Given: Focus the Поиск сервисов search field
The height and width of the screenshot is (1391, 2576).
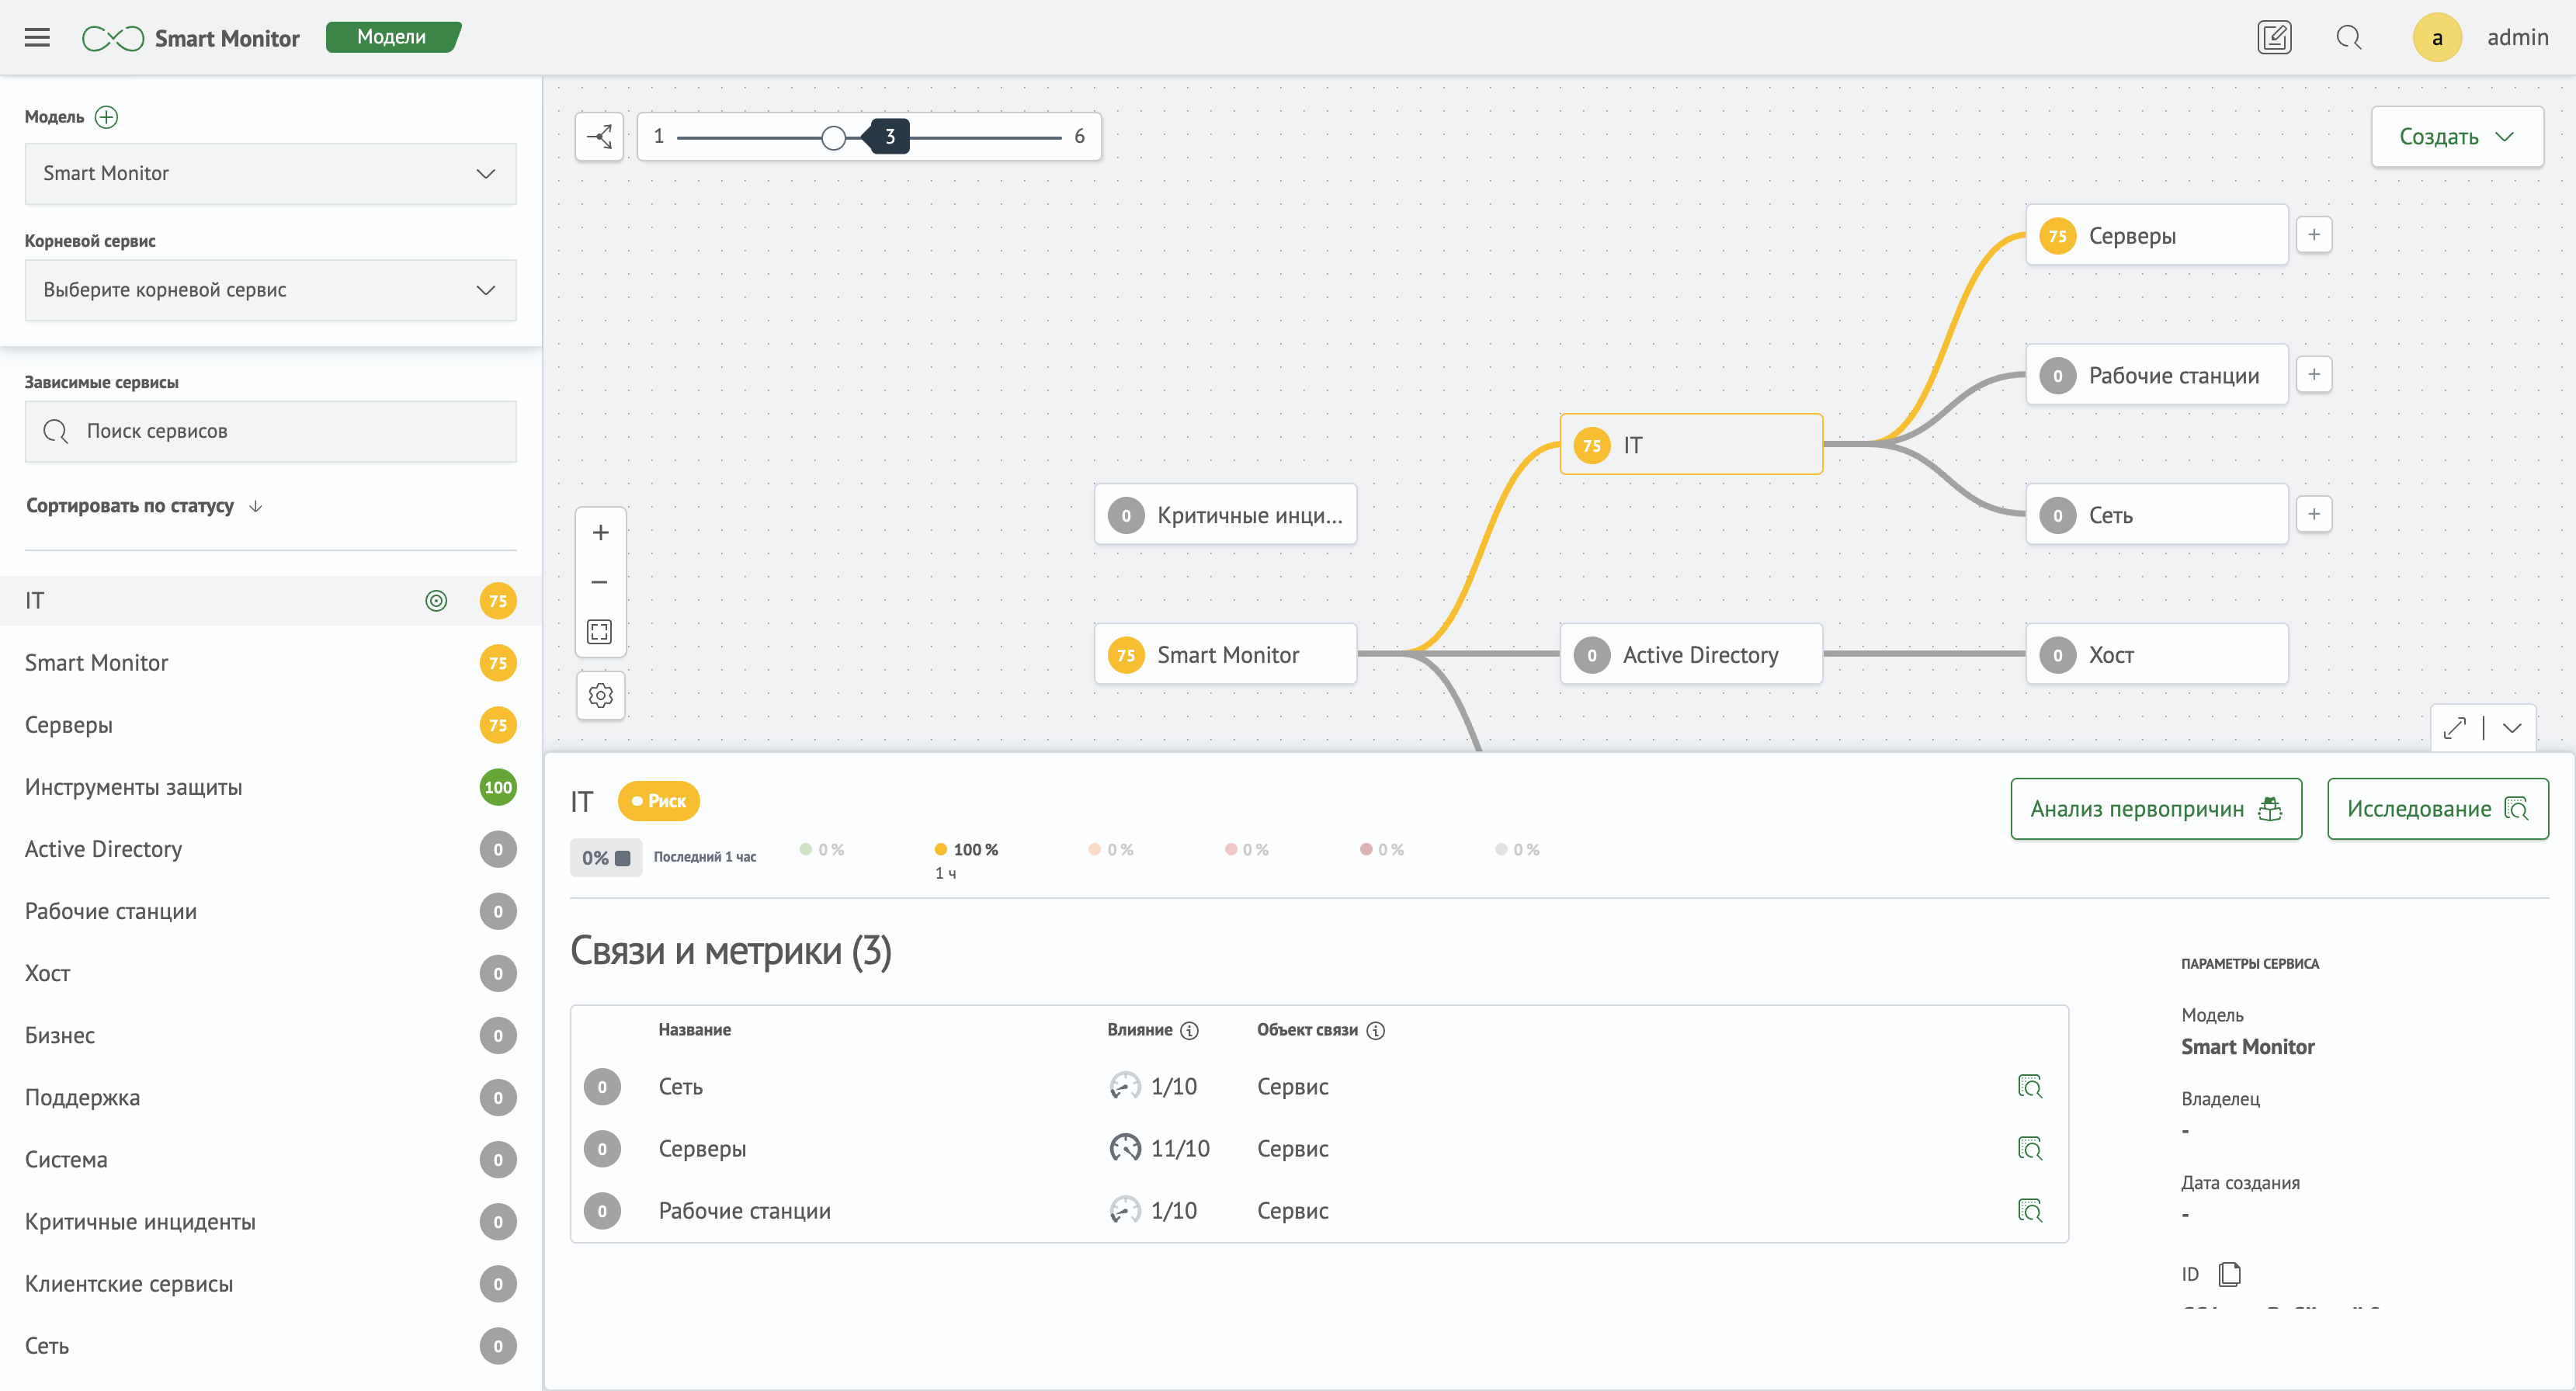Looking at the screenshot, I should [x=270, y=431].
